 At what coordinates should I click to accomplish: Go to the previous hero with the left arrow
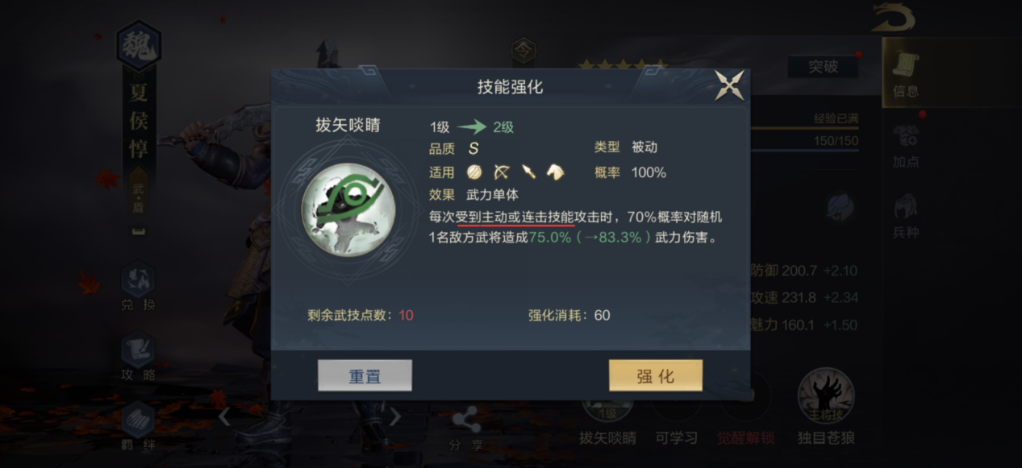click(x=225, y=416)
